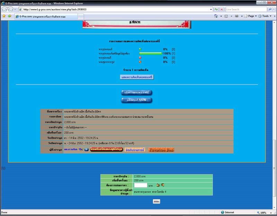
Task: Click the Refresh page icon
Action: click(216, 9)
